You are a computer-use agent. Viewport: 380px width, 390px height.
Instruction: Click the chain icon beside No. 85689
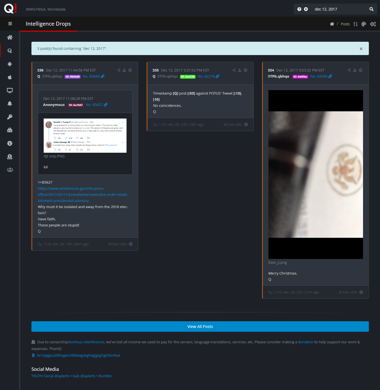tap(103, 76)
